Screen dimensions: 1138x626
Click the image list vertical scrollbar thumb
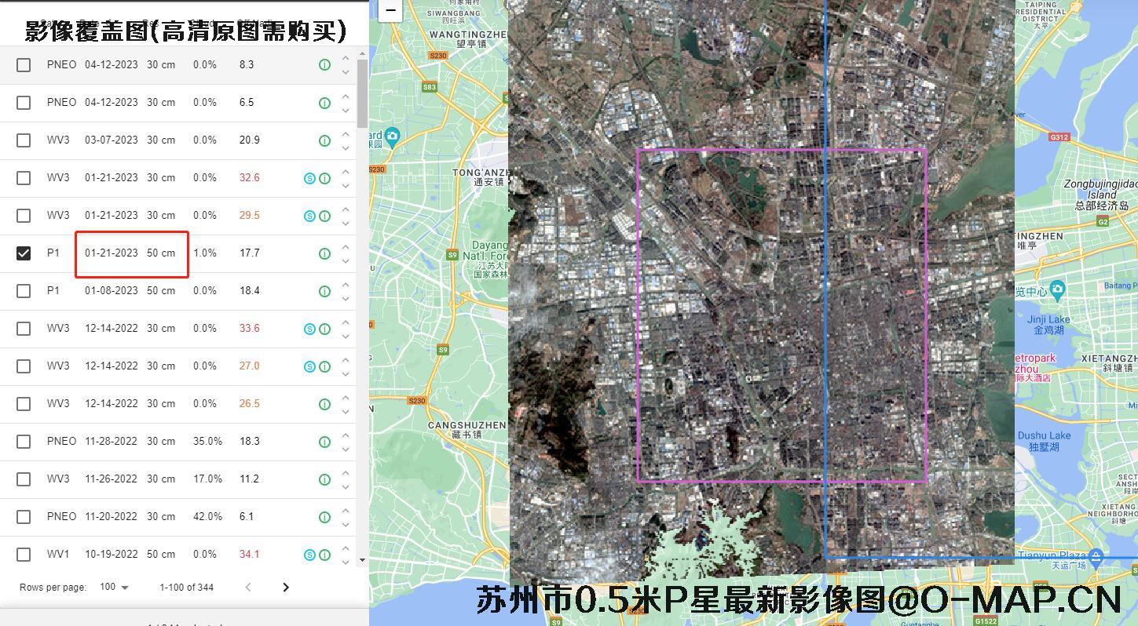pyautogui.click(x=362, y=93)
